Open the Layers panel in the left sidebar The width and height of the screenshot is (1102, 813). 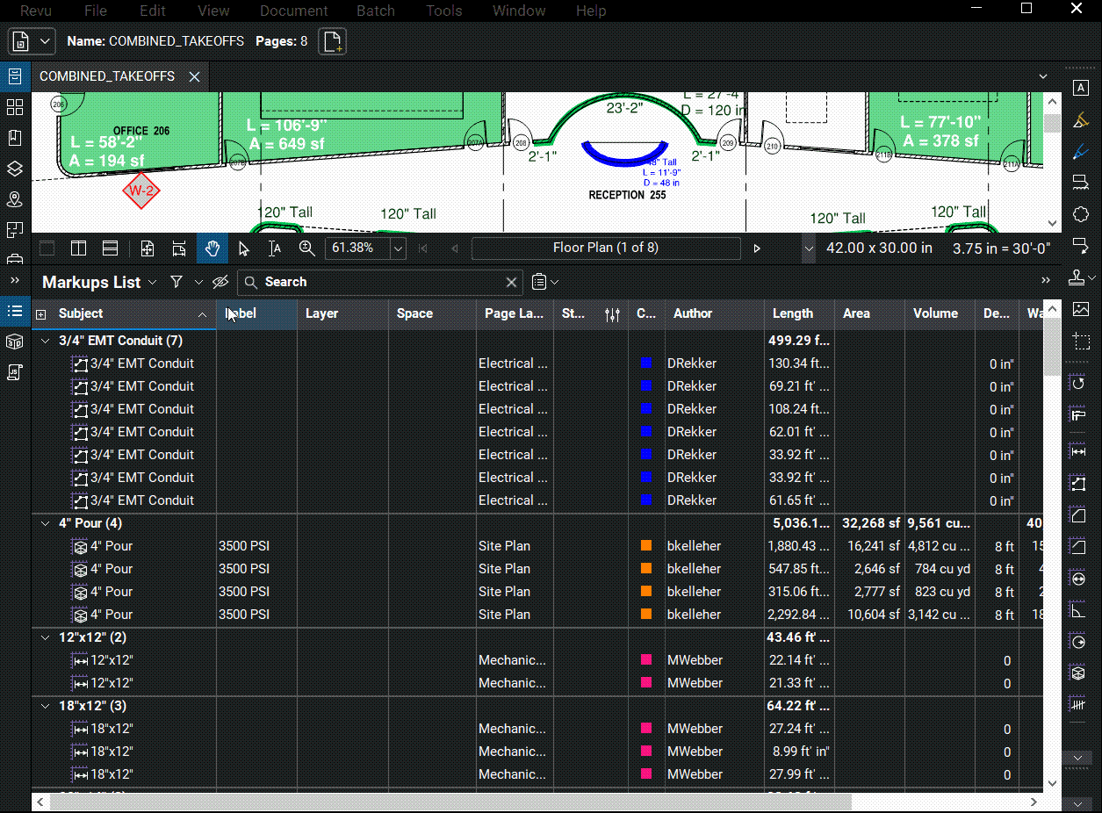[x=14, y=168]
